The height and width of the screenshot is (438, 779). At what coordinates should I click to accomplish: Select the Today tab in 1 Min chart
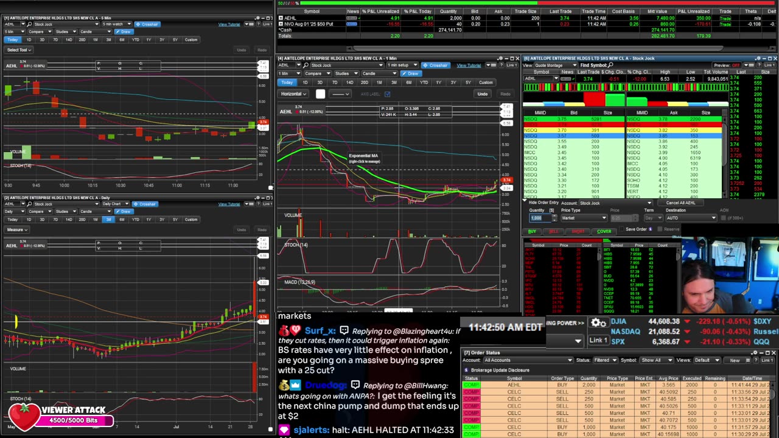click(x=287, y=82)
